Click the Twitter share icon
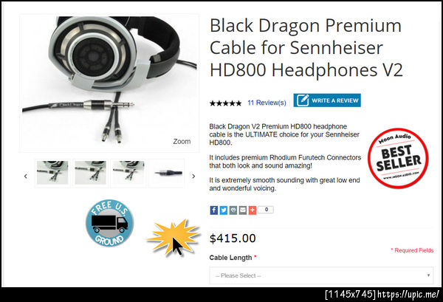 coord(224,210)
